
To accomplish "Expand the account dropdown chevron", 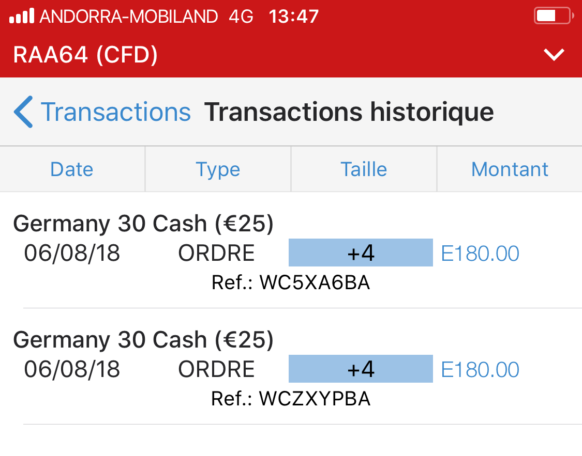I will pyautogui.click(x=554, y=55).
